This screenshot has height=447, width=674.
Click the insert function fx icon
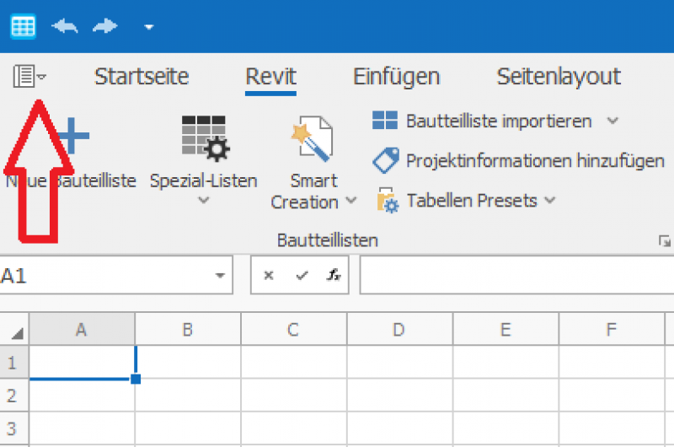(x=334, y=276)
